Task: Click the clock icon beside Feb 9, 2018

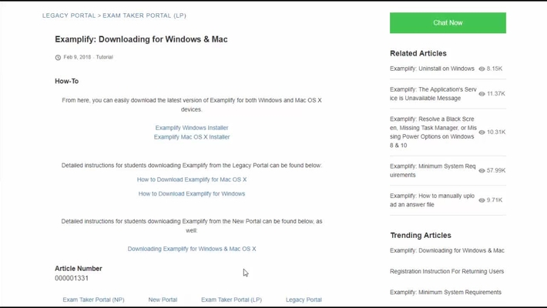Action: pyautogui.click(x=58, y=58)
